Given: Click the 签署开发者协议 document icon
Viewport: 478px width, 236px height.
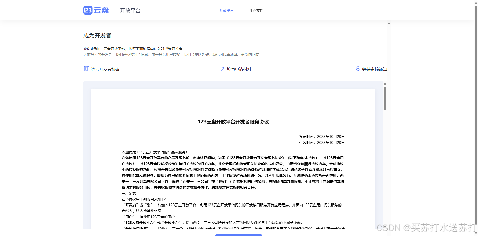Looking at the screenshot, I should pyautogui.click(x=86, y=69).
